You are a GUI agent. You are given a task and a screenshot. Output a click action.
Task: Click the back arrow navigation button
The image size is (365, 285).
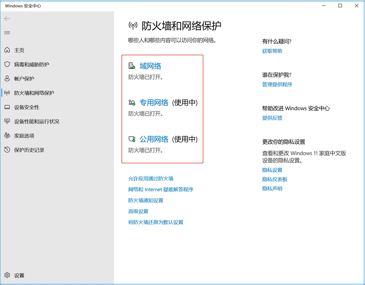(7, 18)
